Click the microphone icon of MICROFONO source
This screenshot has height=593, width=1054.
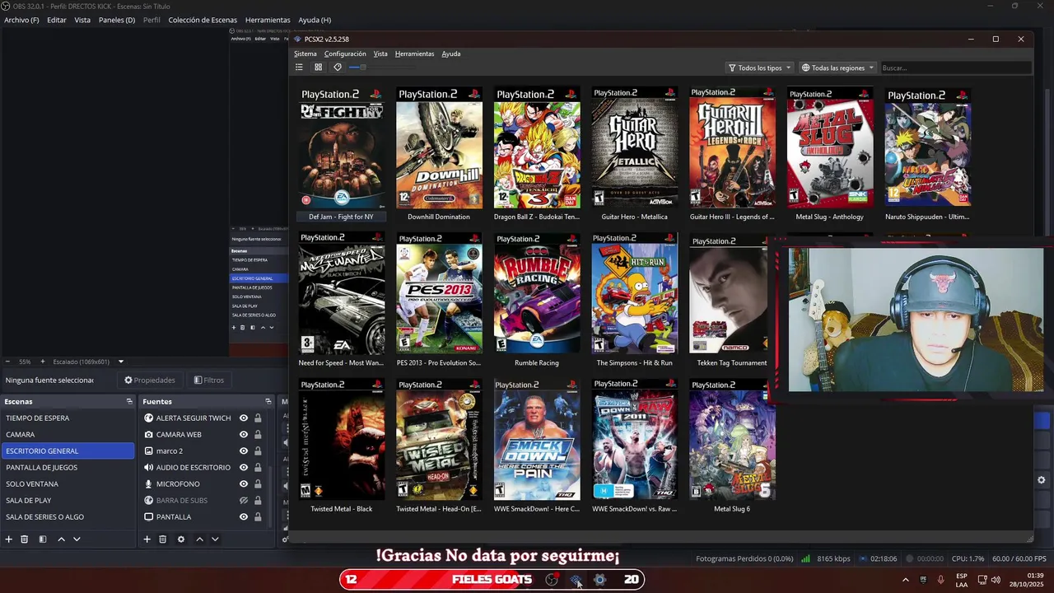[x=149, y=483]
